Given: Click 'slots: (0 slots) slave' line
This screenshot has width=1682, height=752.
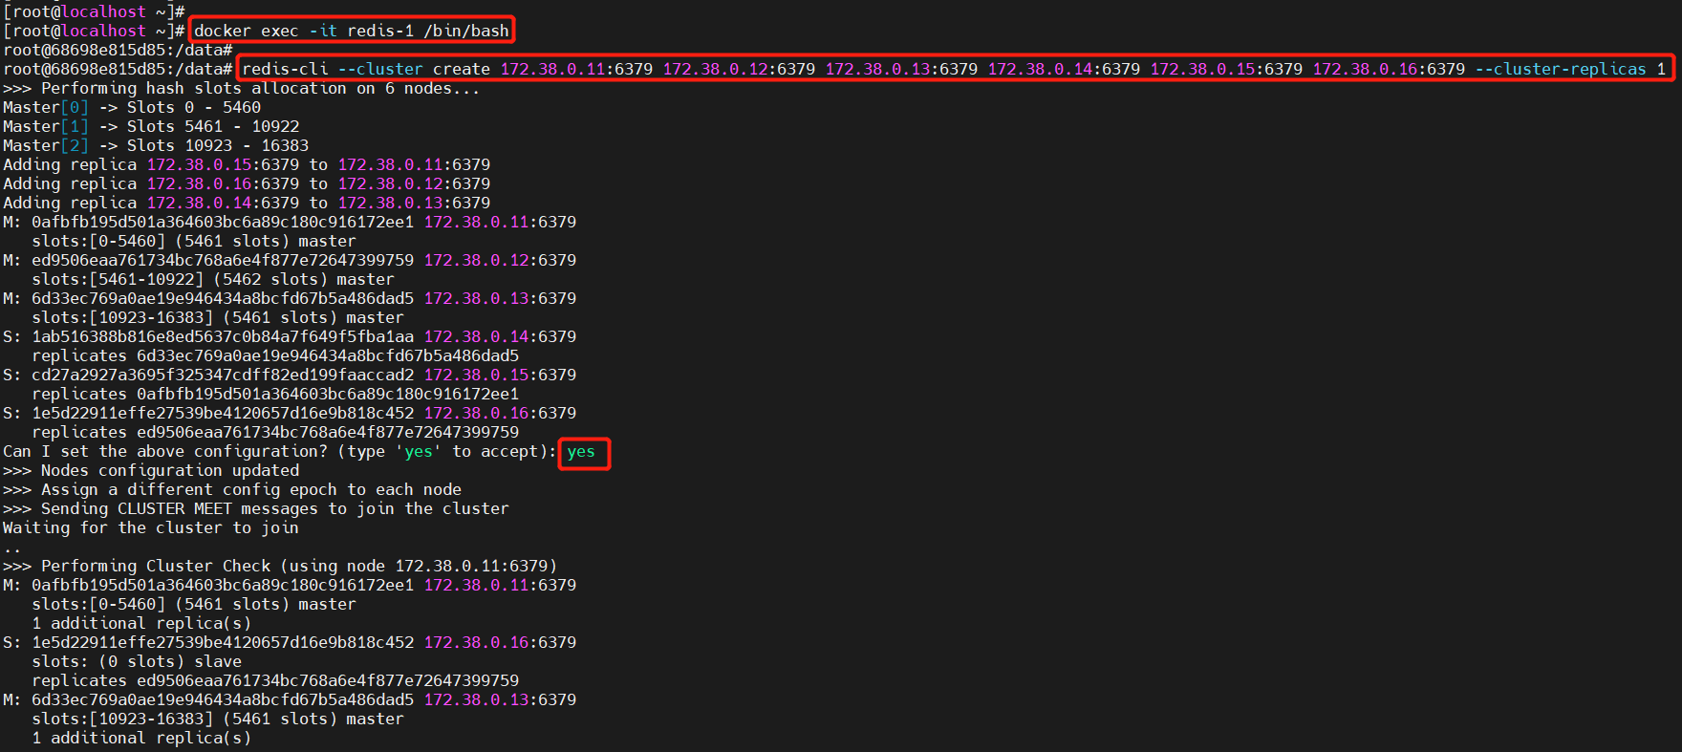Looking at the screenshot, I should coord(137,661).
